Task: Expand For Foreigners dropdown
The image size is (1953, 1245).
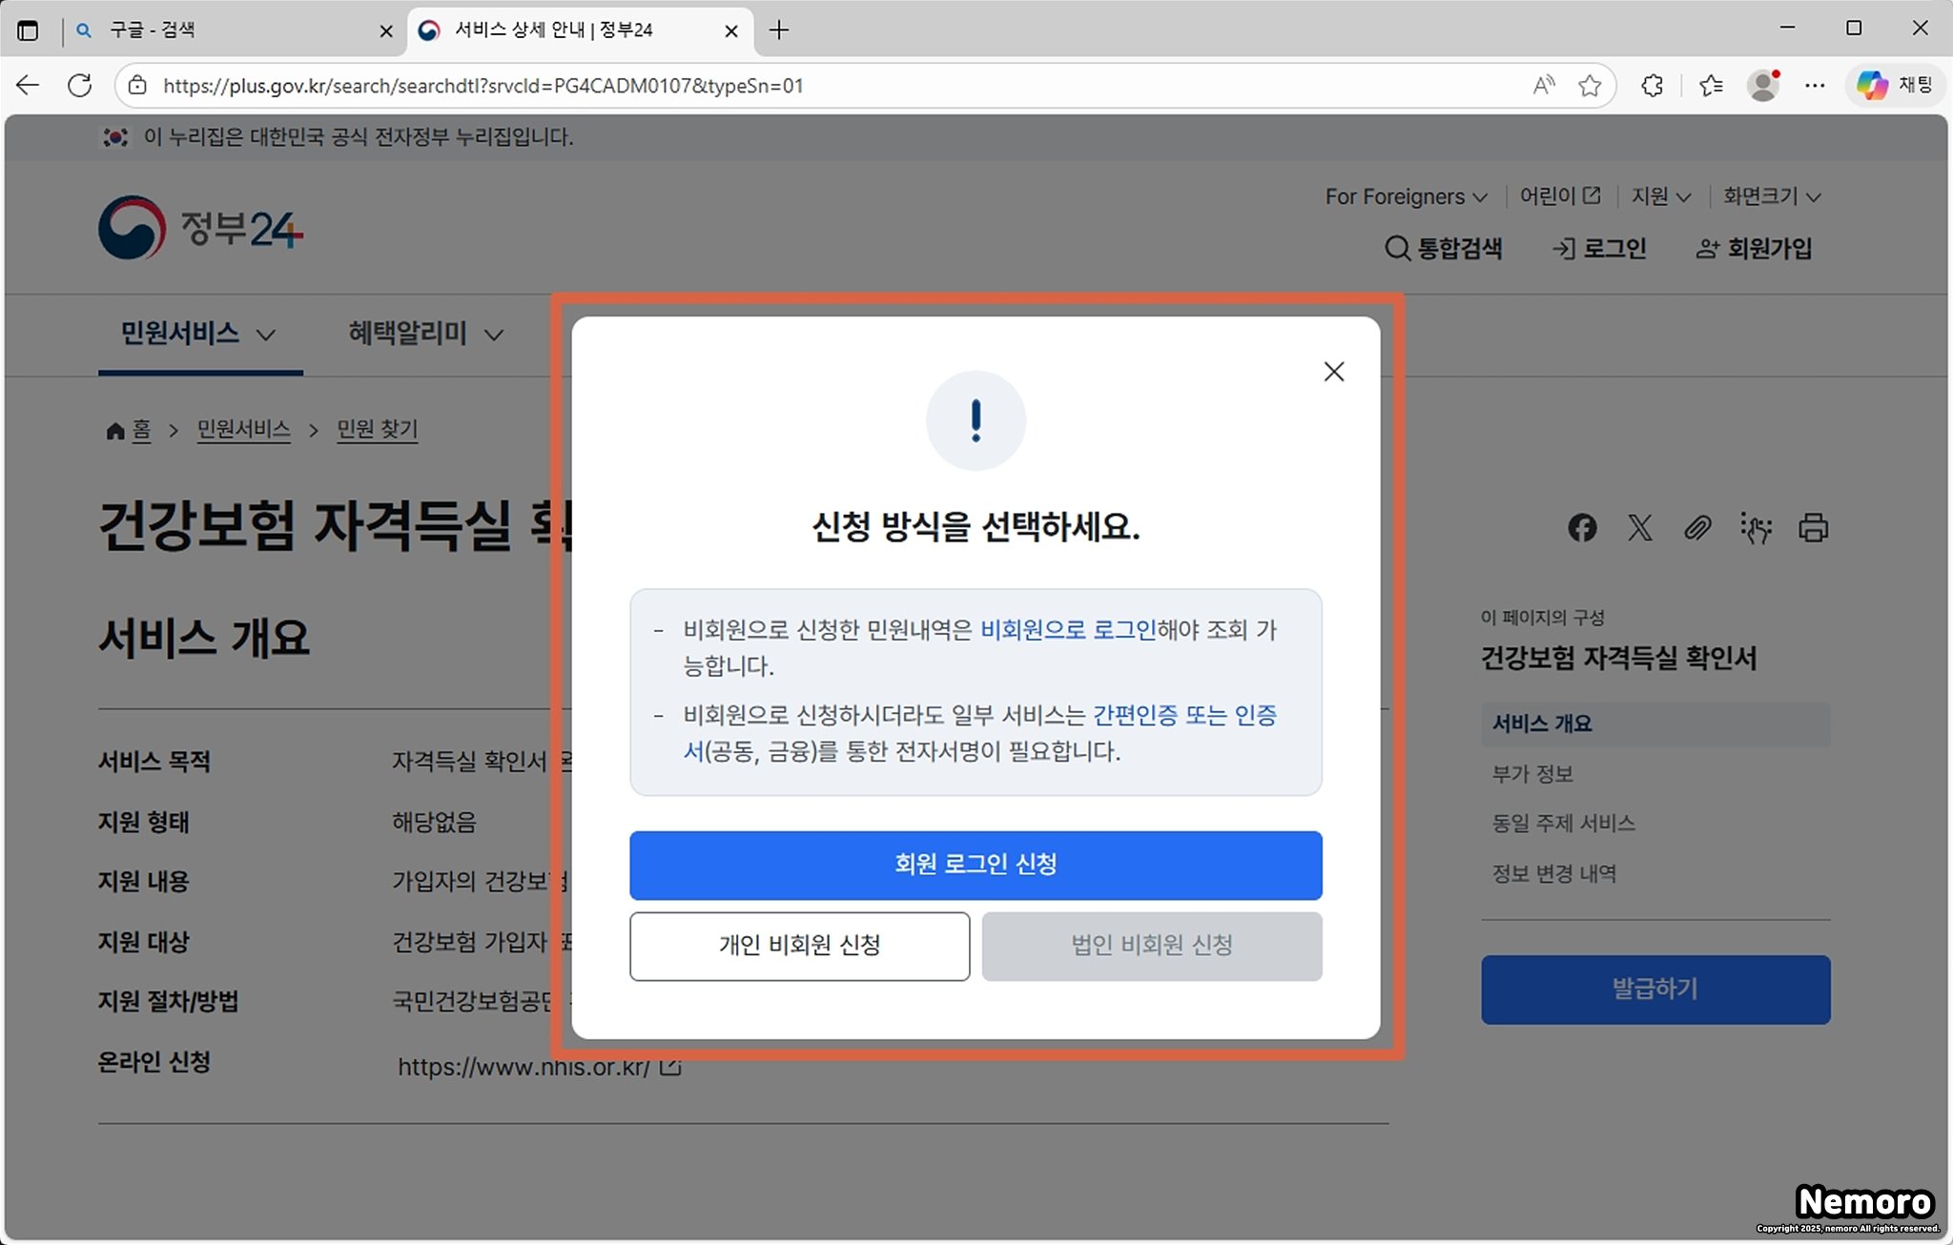Action: (1406, 196)
